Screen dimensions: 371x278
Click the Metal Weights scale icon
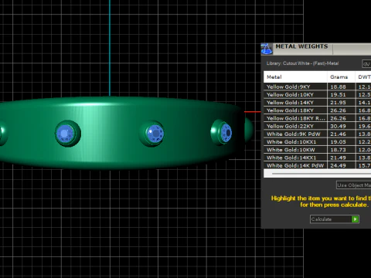267,49
